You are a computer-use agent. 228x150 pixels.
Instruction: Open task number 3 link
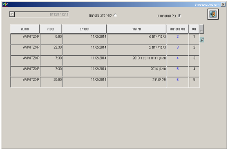click(178, 47)
